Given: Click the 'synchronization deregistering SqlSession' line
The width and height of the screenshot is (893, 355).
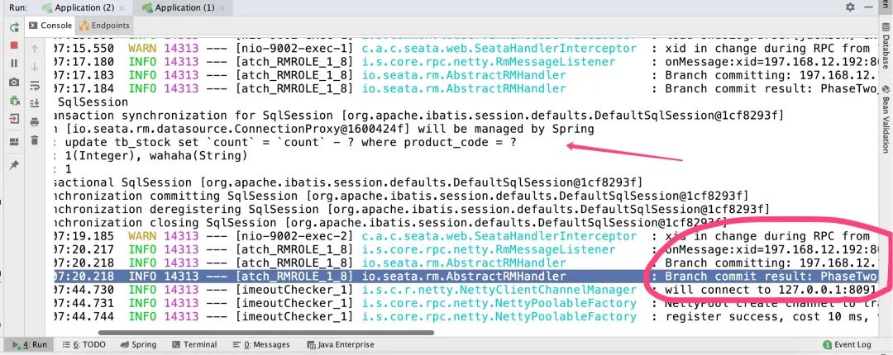Looking at the screenshot, I should (412, 210).
